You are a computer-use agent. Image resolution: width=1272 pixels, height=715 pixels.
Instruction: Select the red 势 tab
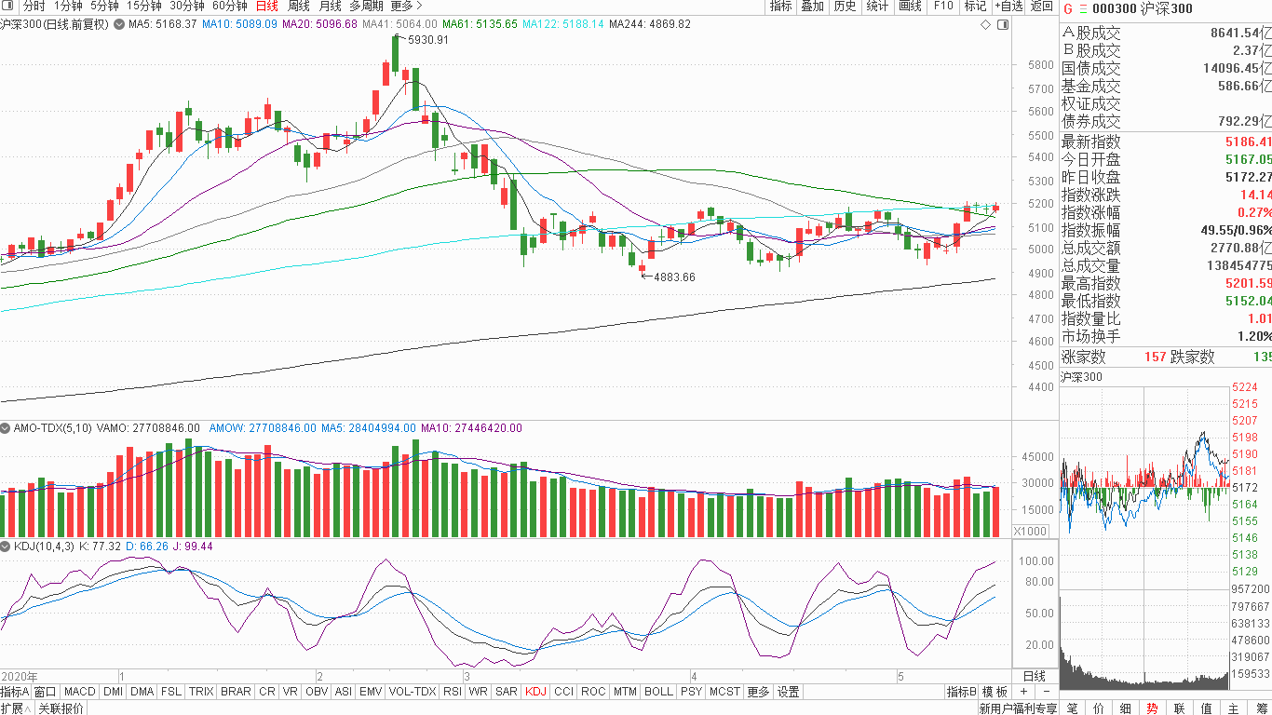coord(1153,708)
